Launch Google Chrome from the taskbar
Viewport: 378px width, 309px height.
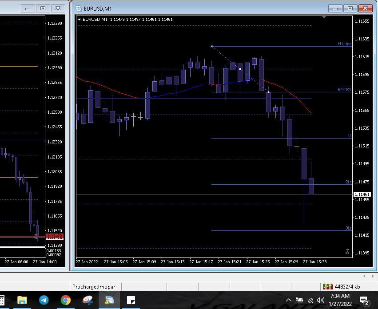[x=66, y=301]
